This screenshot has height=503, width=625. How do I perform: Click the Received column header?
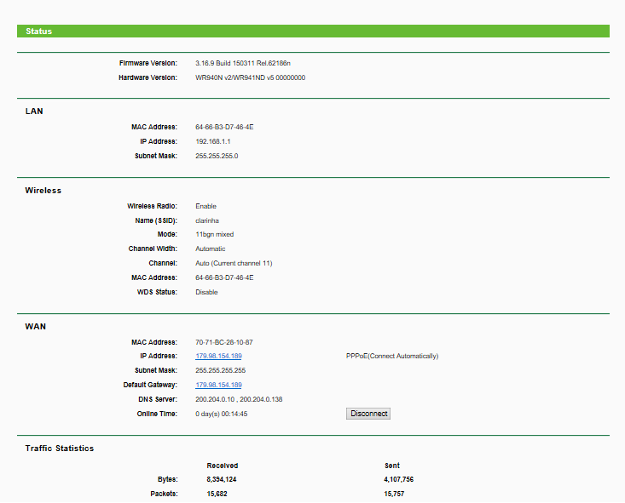pos(222,466)
